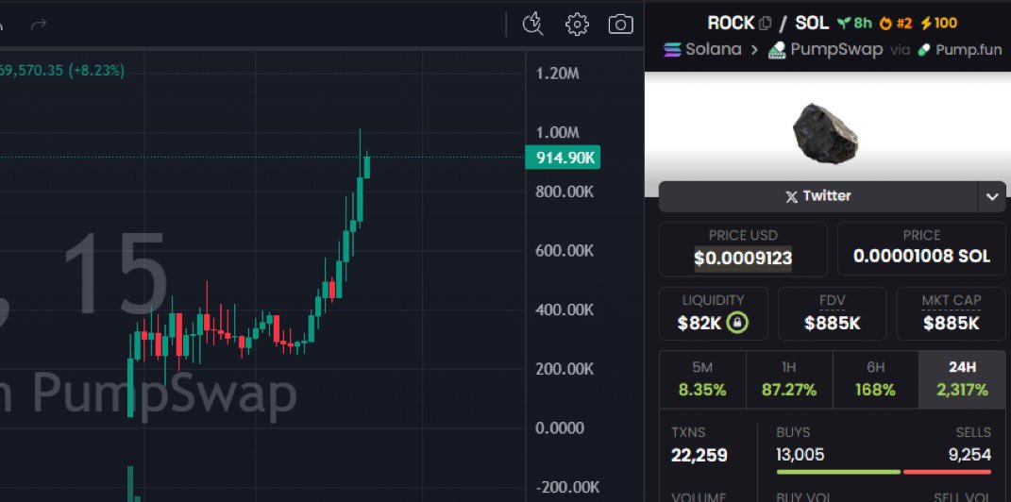Click the green sprout 8h age badge
1011x502 pixels.
click(854, 24)
